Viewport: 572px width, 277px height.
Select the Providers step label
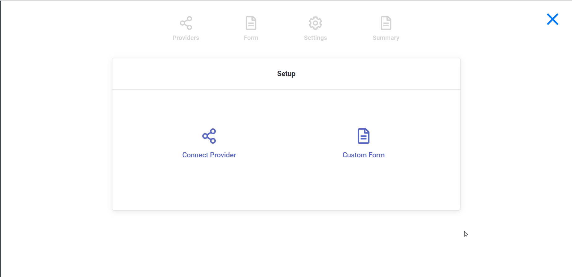[x=186, y=38]
